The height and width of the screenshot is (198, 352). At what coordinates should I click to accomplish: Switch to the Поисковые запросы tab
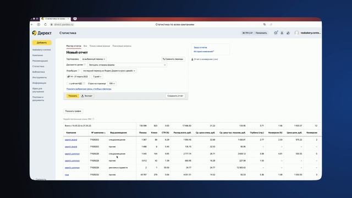[x=122, y=46]
